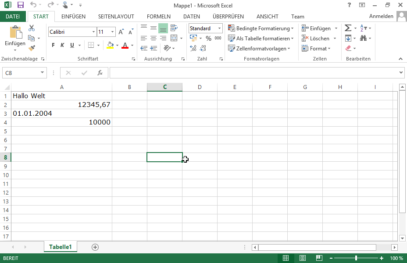Screen dimensions: 407x263
Task: Decrease font size with small A icon
Action: [x=131, y=32]
